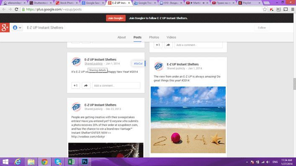Hit +1 on the Happy New Year post
Screen dimensions: 296x166
[x=75, y=85]
